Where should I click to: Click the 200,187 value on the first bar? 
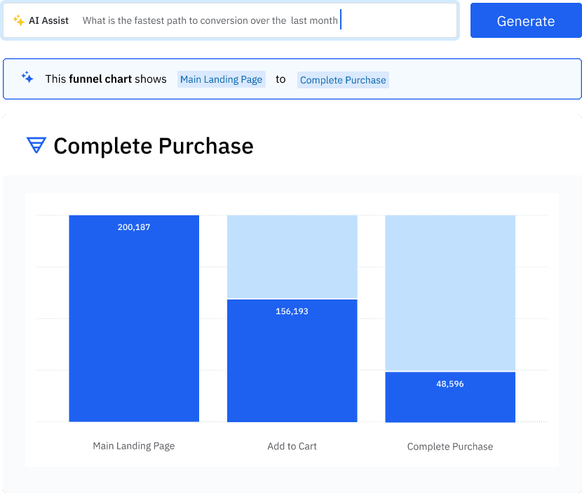[x=133, y=227]
